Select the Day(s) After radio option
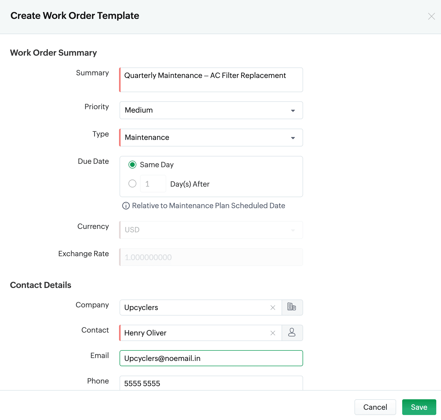 132,183
